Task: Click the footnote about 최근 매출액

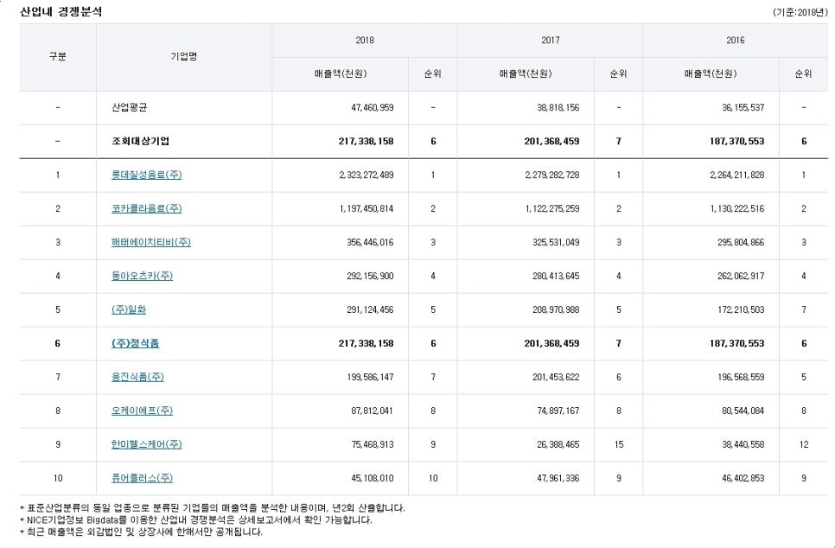Action: pyautogui.click(x=141, y=532)
